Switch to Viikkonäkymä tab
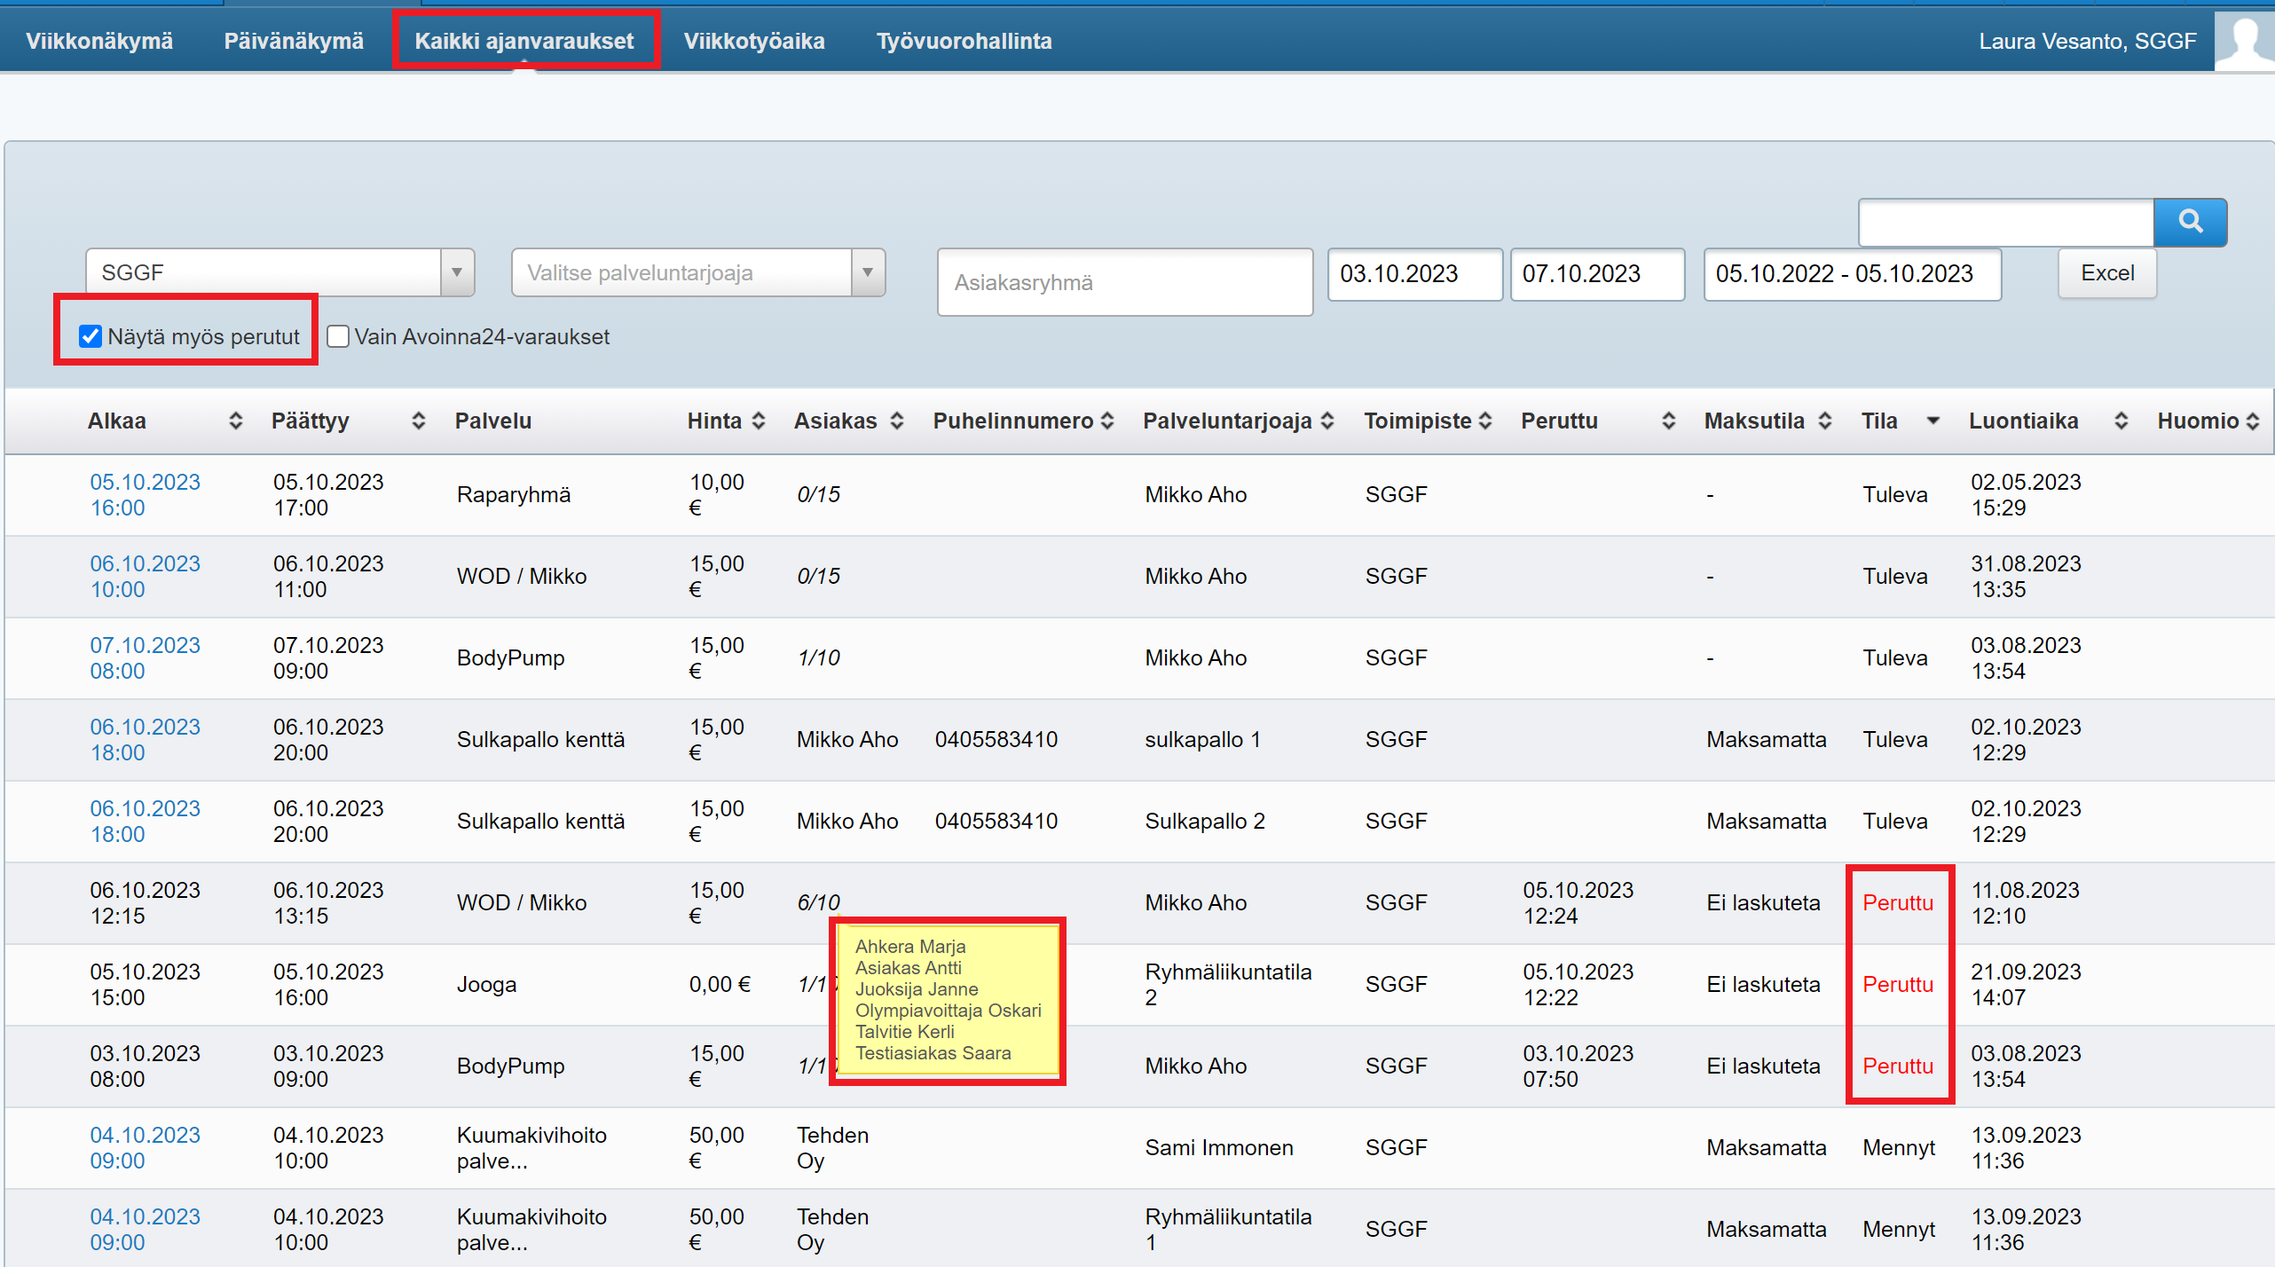 coord(99,41)
